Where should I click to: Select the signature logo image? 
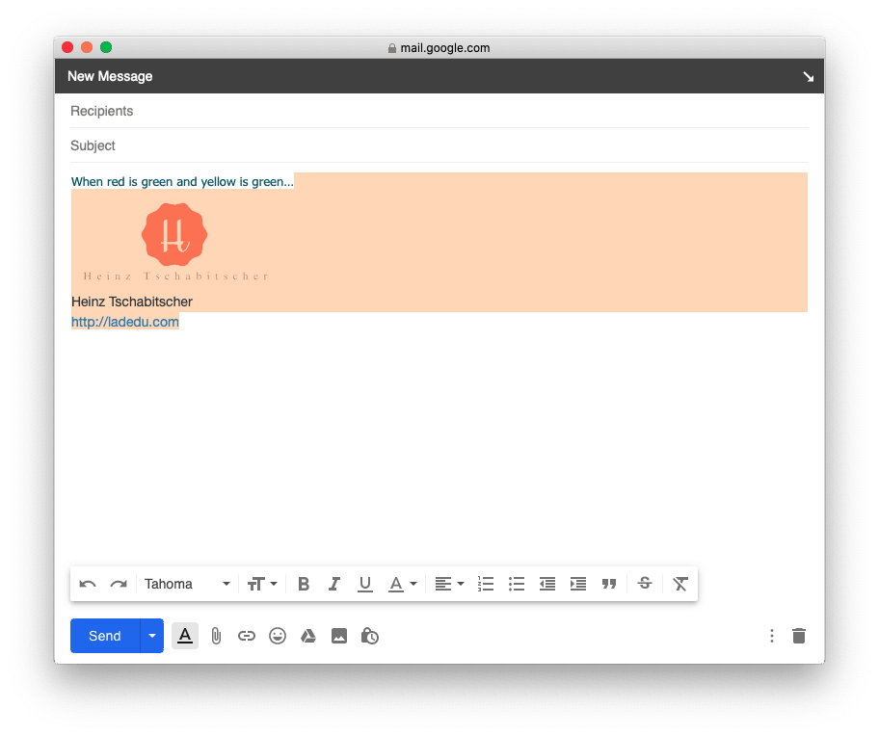(x=175, y=242)
